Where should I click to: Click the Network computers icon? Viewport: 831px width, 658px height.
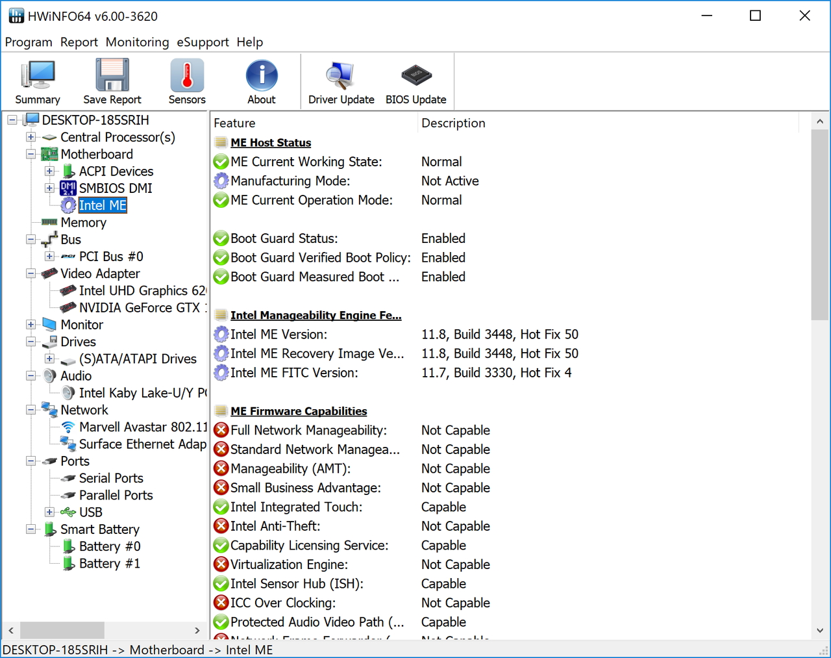(49, 410)
